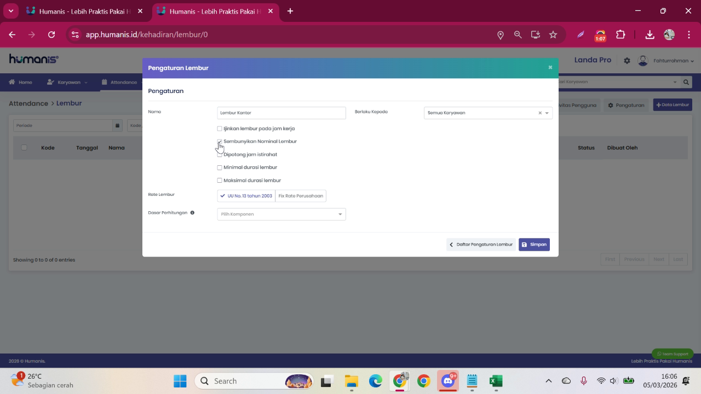
Task: Click the Humanis logo
Action: (x=34, y=59)
